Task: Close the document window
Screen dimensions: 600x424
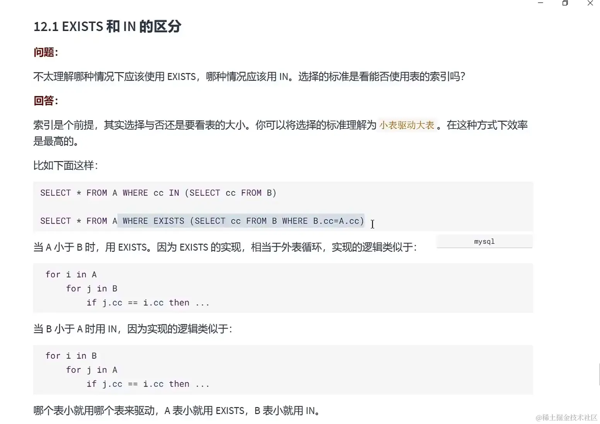Action: (x=590, y=3)
